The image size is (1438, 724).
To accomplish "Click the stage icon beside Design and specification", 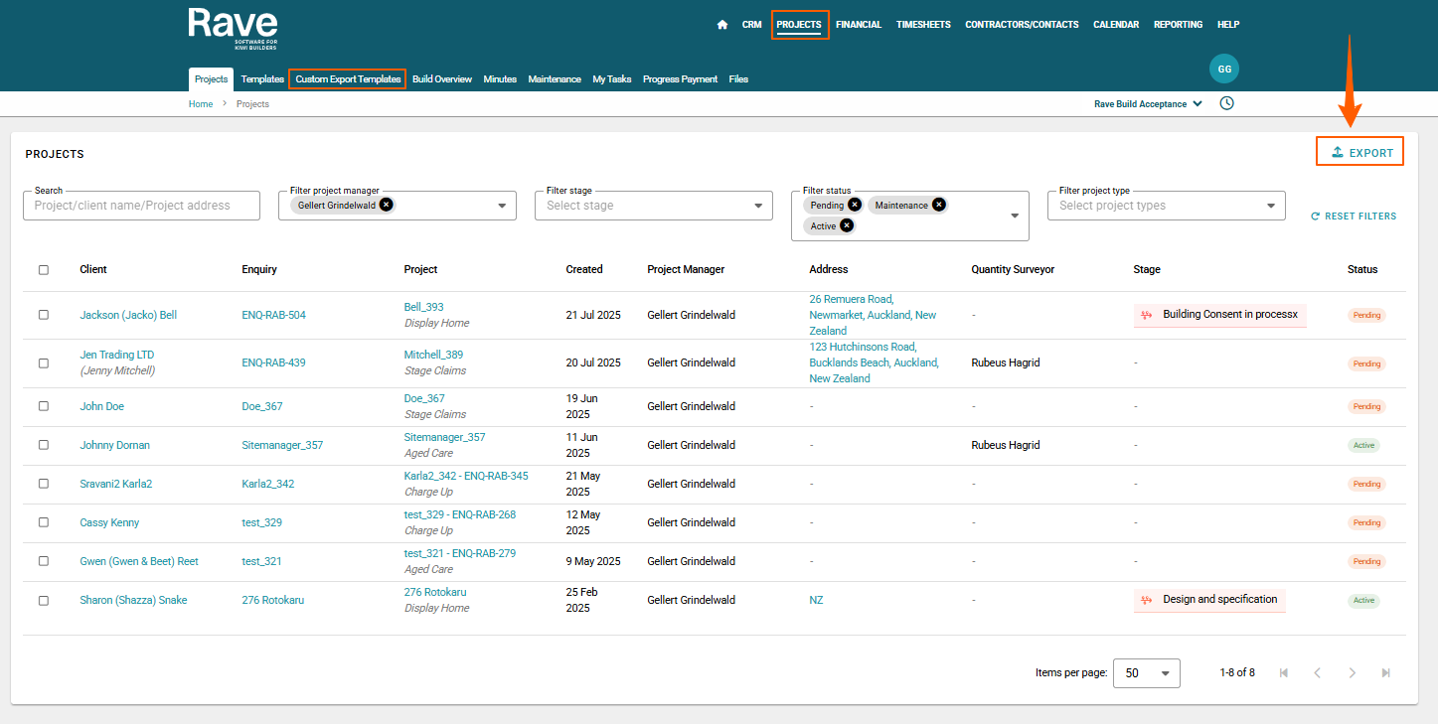I will 1146,600.
